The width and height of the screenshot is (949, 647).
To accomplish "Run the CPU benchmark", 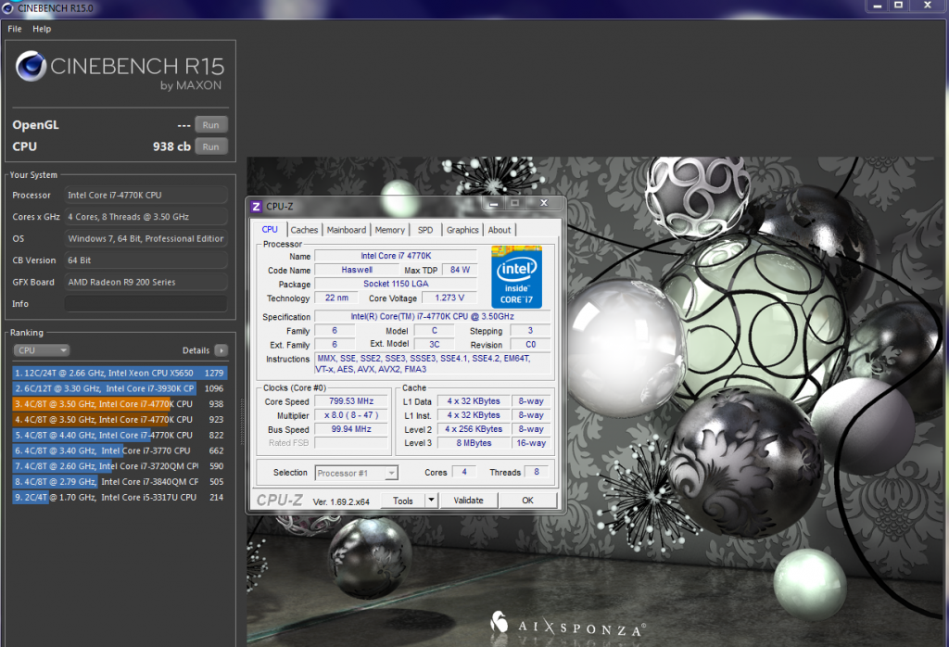I will pos(210,146).
